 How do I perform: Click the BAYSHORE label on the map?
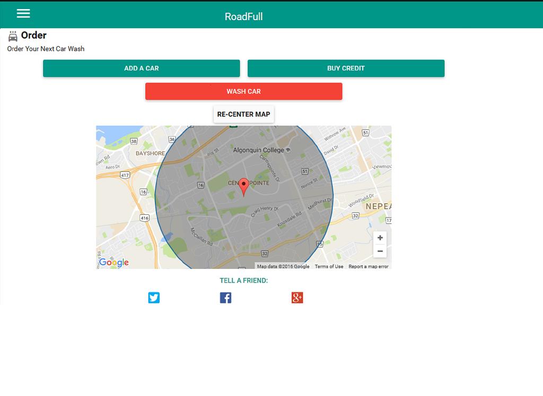click(150, 154)
